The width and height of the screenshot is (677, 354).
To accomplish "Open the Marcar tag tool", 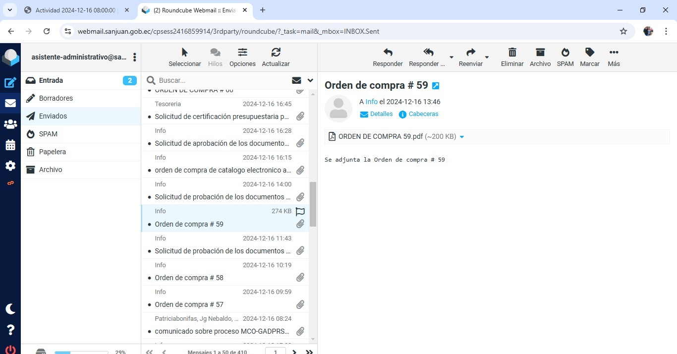I will [x=589, y=53].
